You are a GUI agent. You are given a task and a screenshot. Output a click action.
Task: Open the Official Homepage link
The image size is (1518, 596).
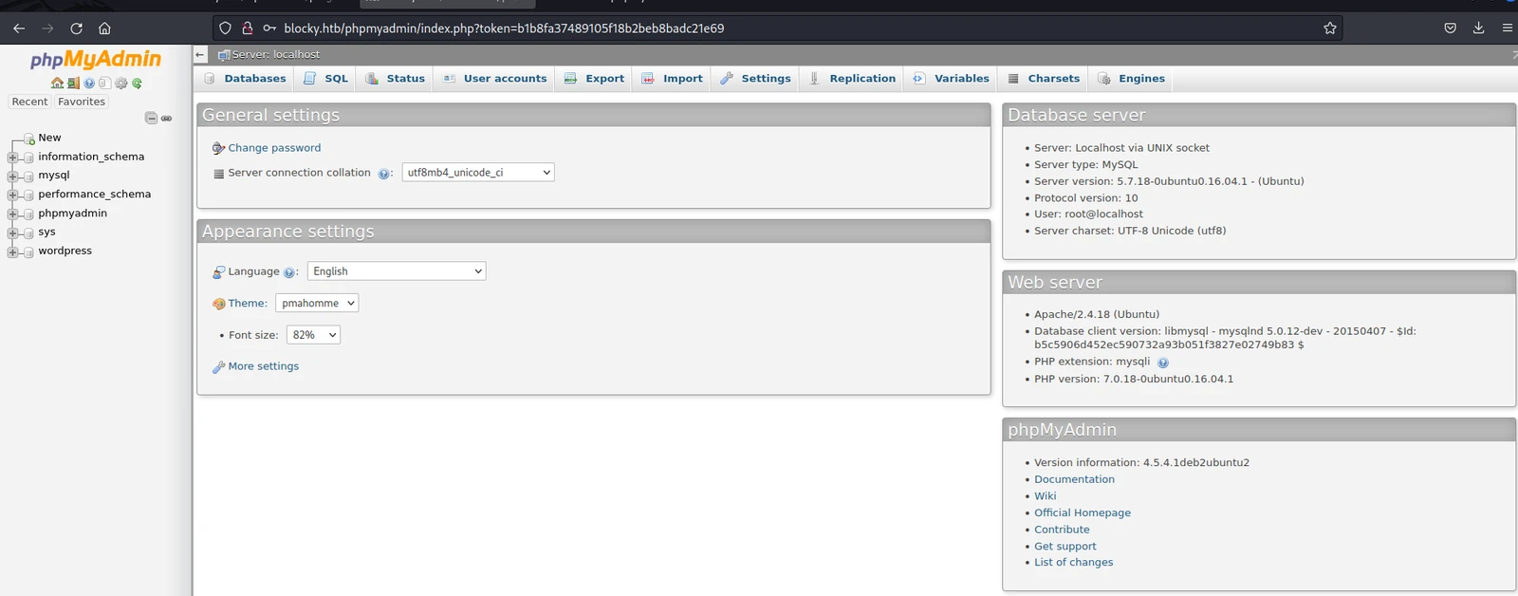click(1083, 512)
